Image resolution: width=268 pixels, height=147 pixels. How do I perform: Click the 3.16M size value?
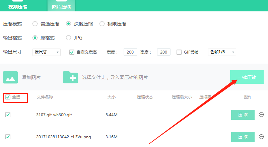coord(112,137)
